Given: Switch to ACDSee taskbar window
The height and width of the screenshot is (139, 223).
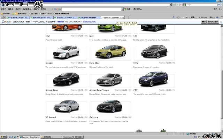Looking at the screenshot, I should [73, 137].
